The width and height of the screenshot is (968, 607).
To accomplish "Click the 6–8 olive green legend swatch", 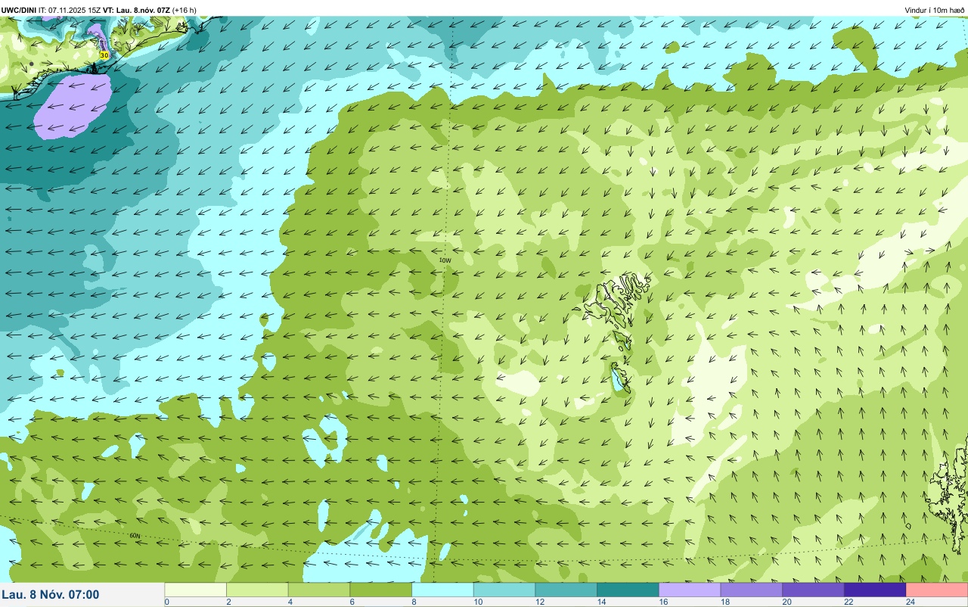I will tap(381, 590).
